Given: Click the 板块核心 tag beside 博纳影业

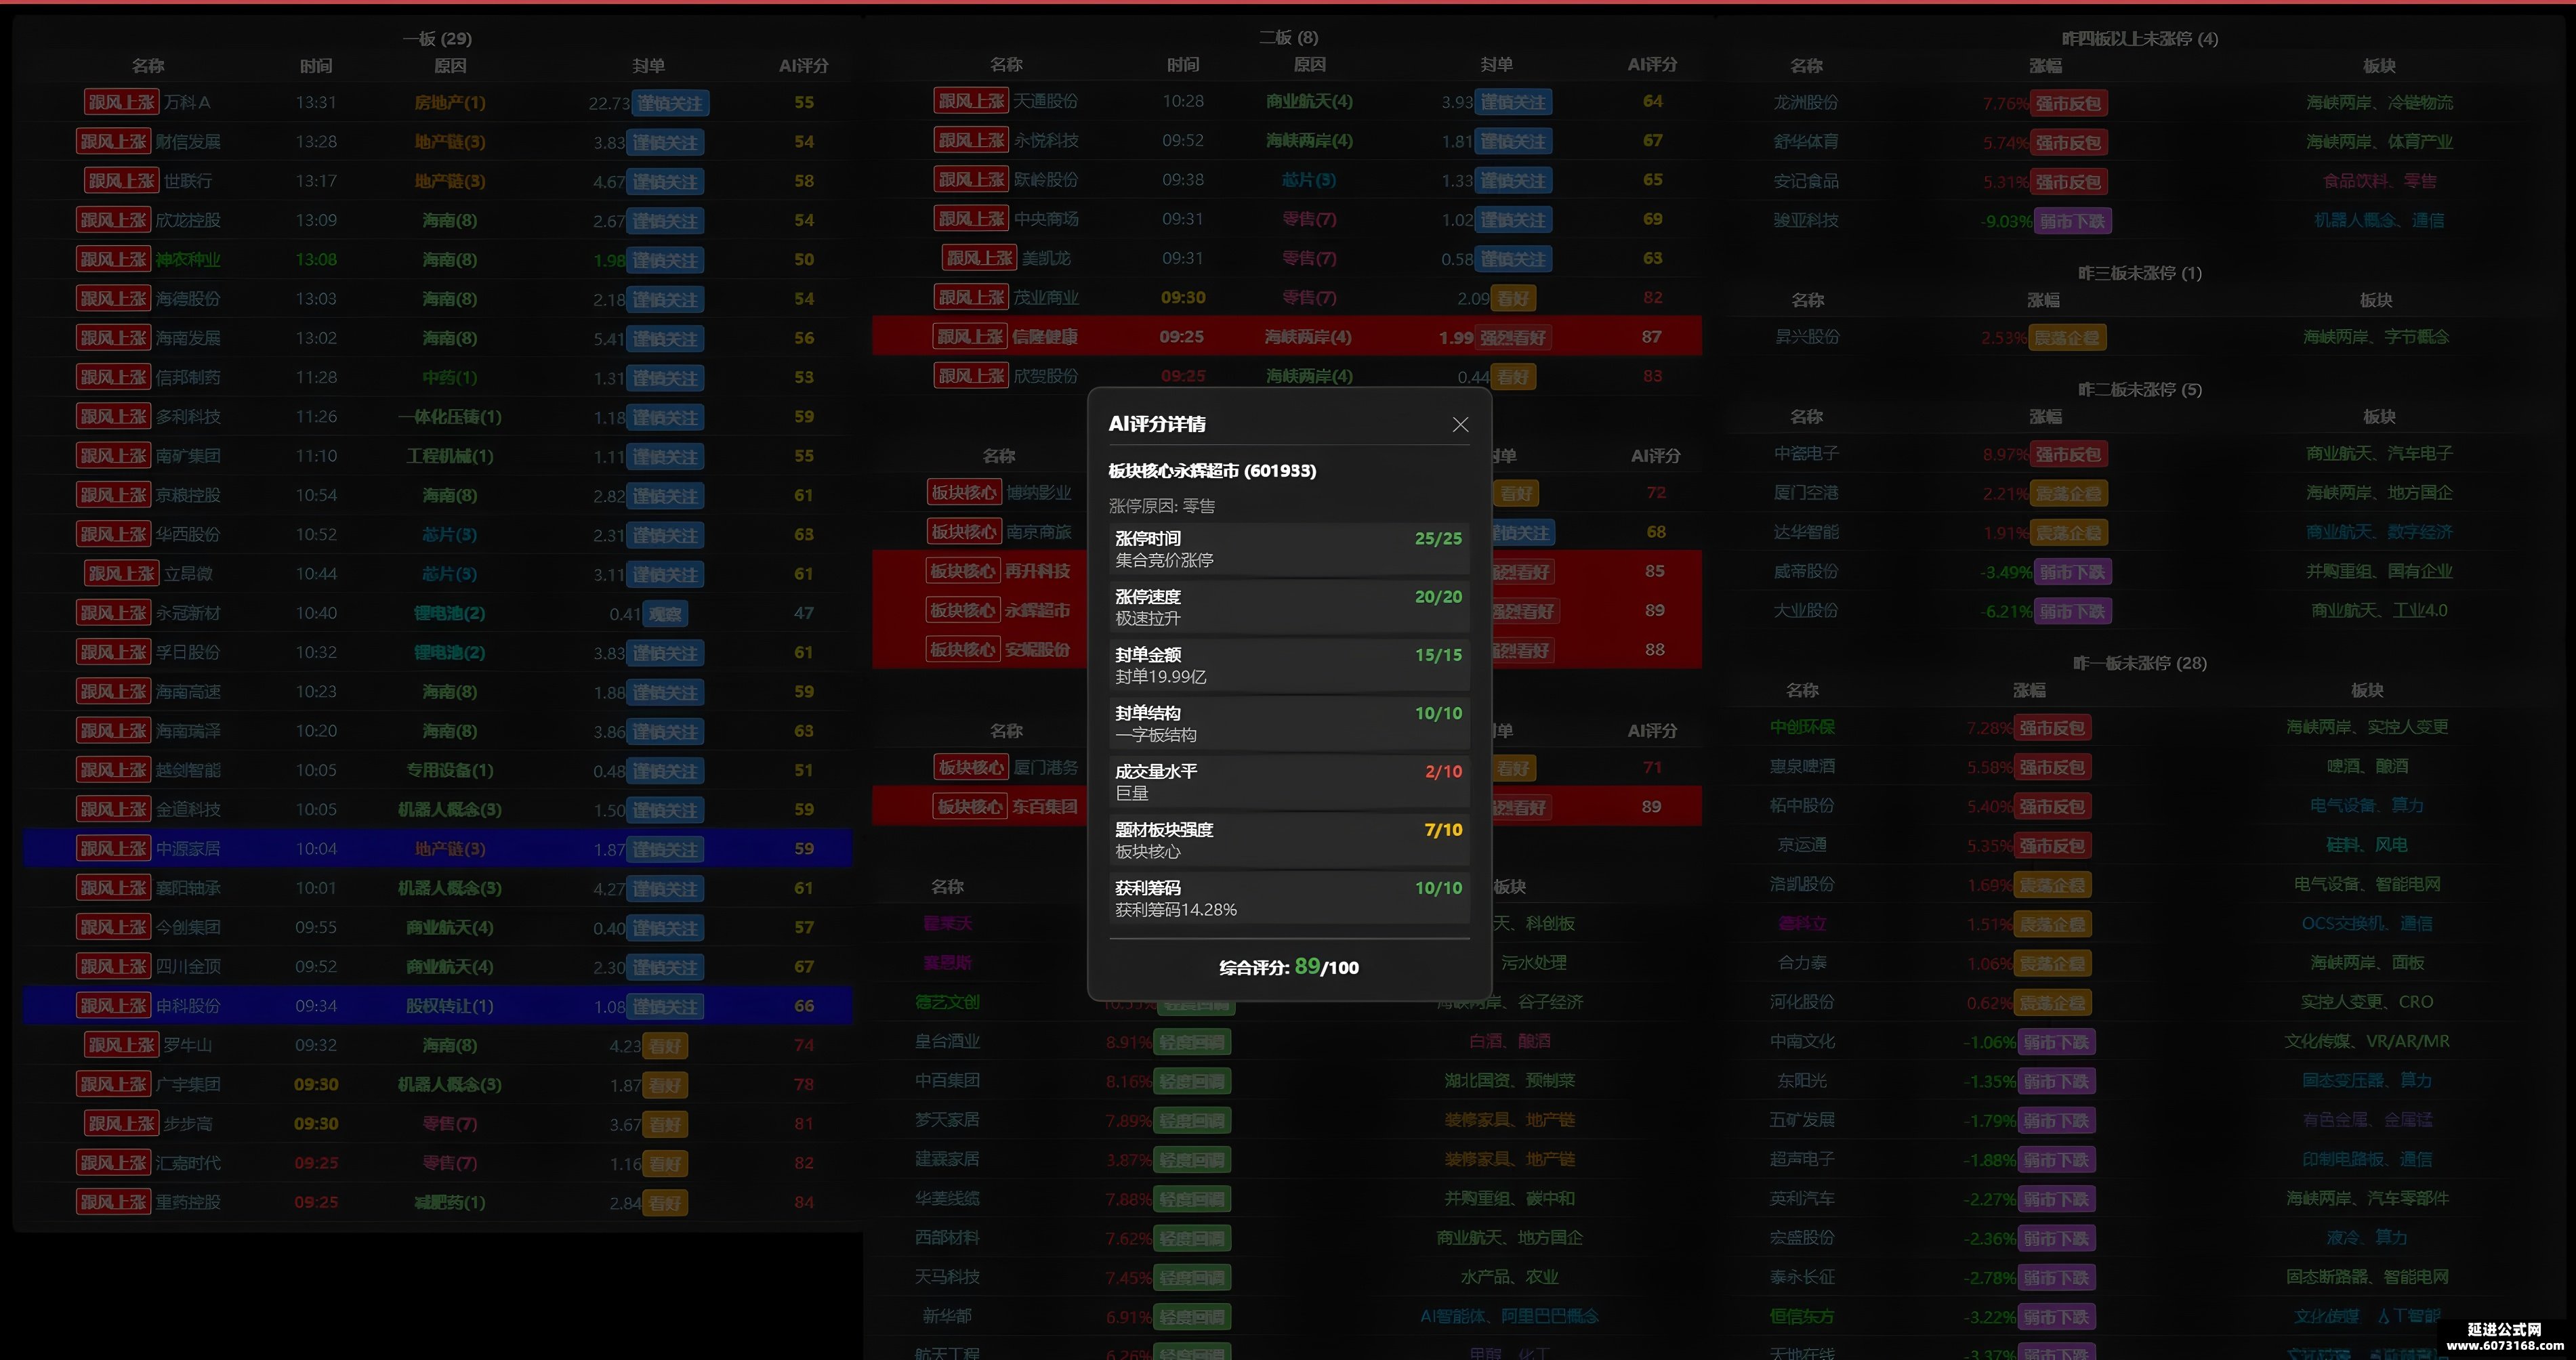Looking at the screenshot, I should 963,492.
